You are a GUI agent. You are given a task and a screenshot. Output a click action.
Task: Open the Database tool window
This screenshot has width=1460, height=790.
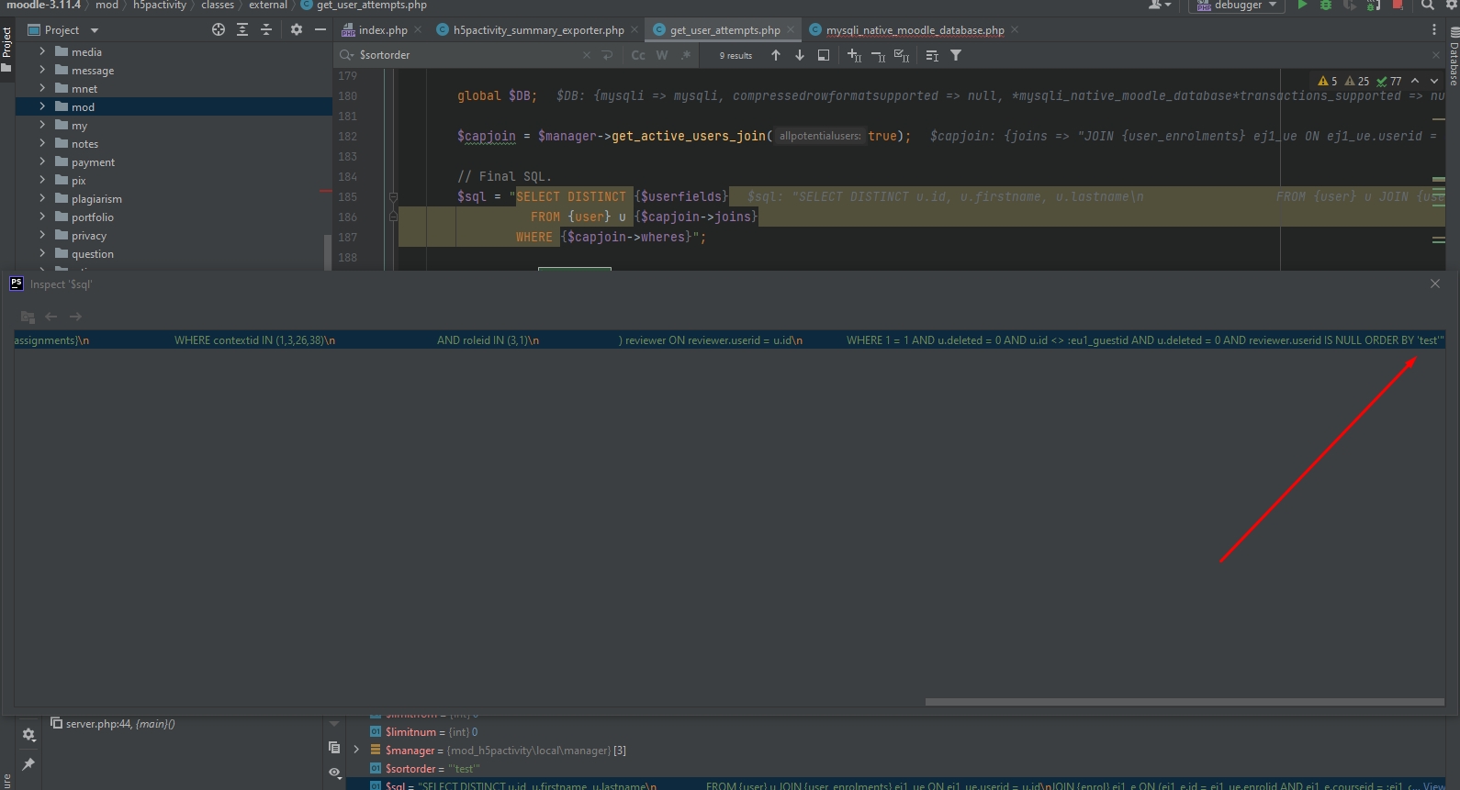tap(1454, 57)
